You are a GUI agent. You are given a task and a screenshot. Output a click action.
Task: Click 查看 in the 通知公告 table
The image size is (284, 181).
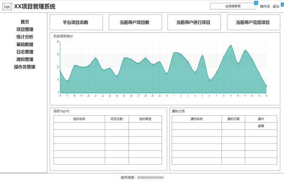point(261,126)
